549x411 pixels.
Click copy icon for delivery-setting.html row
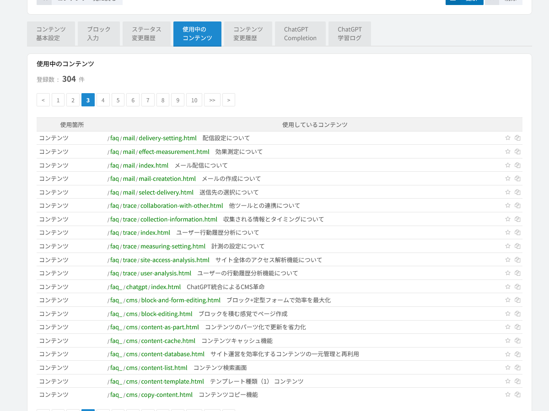517,138
